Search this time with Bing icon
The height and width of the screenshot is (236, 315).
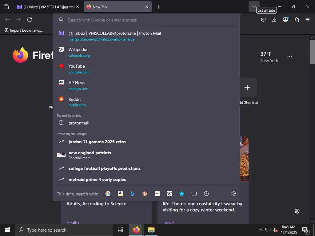[133, 194]
